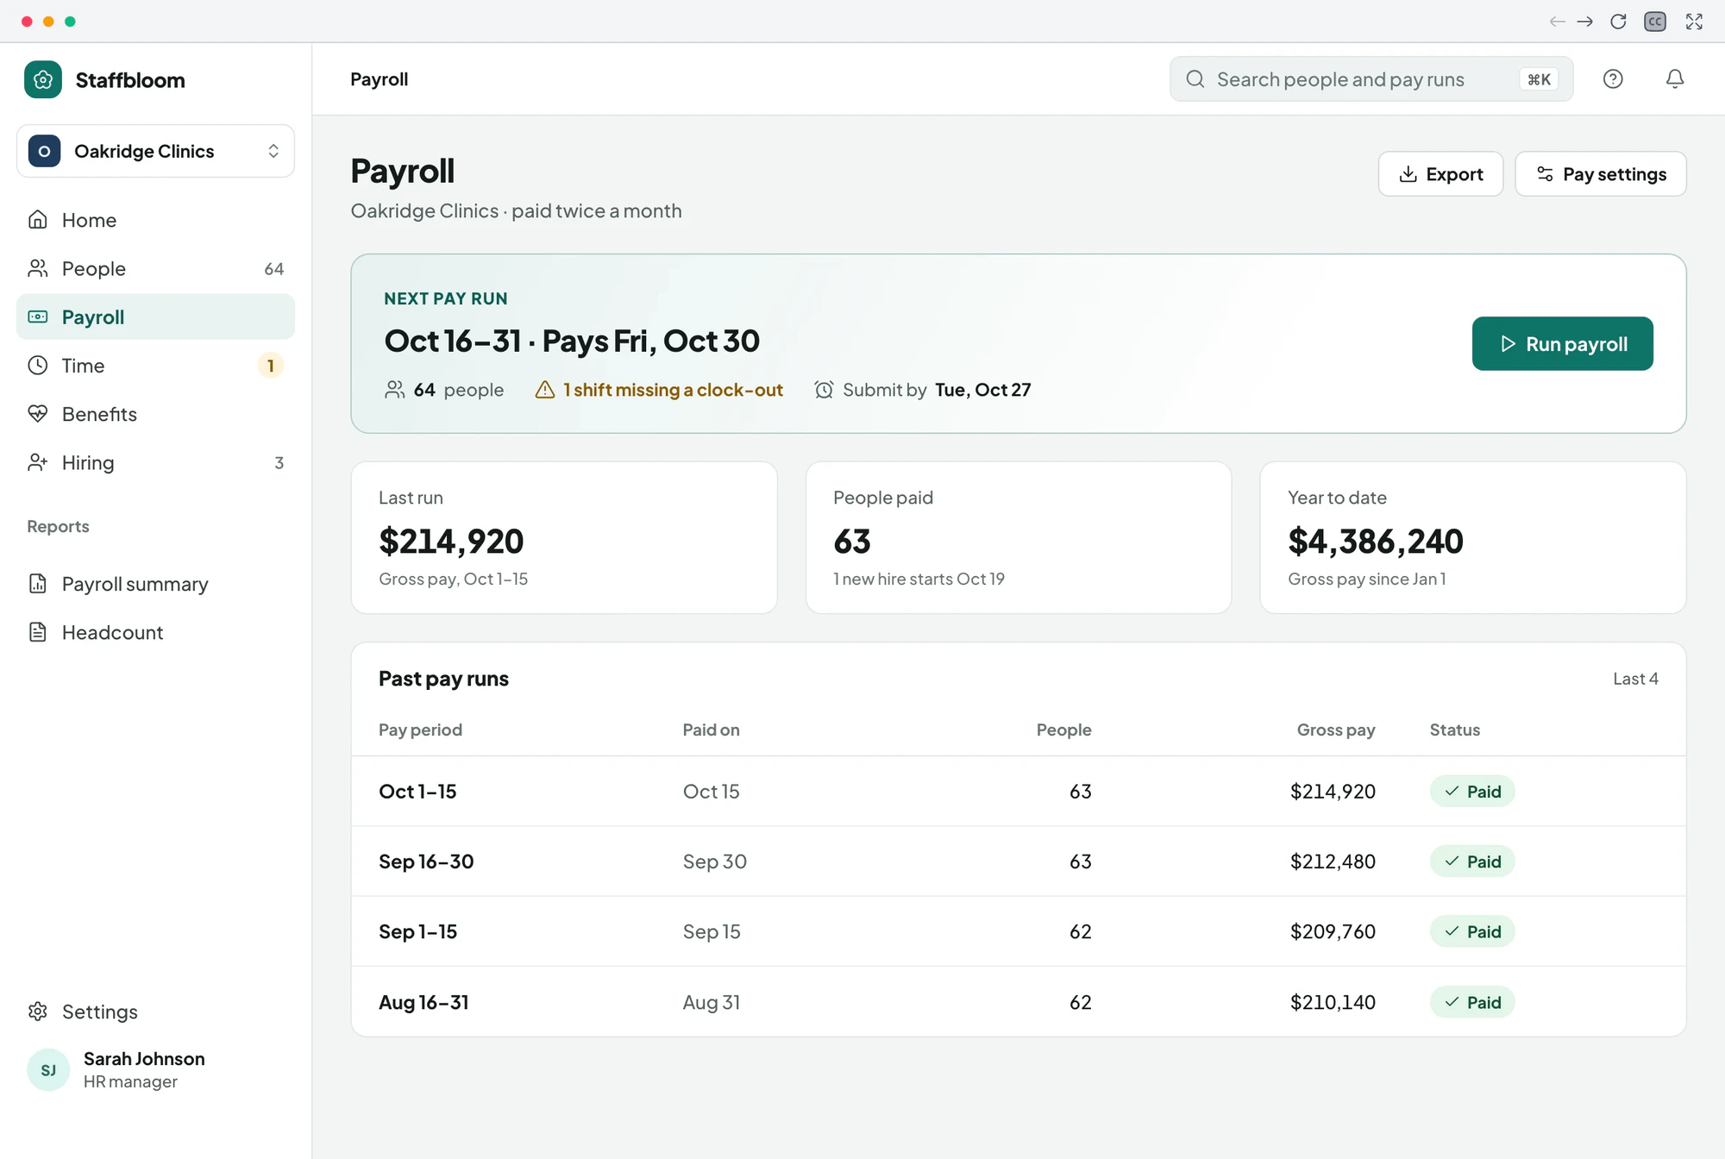Image resolution: width=1725 pixels, height=1159 pixels.
Task: Open the Sep 16–30 pay run row
Action: [1019, 861]
